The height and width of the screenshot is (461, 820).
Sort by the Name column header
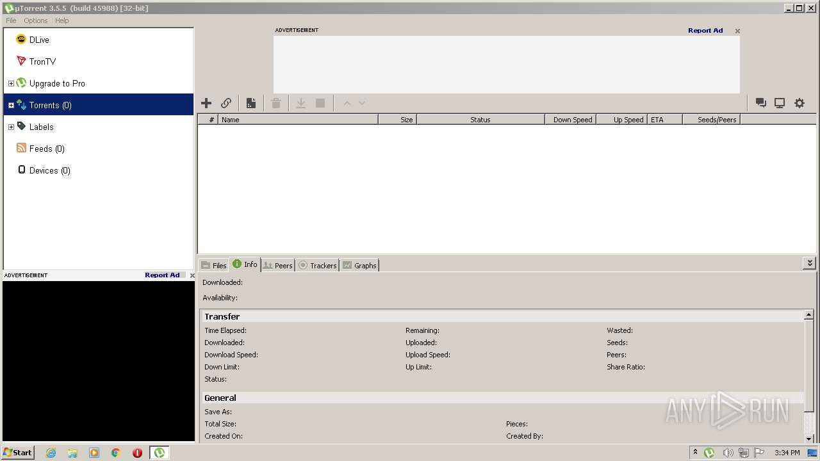pos(298,120)
